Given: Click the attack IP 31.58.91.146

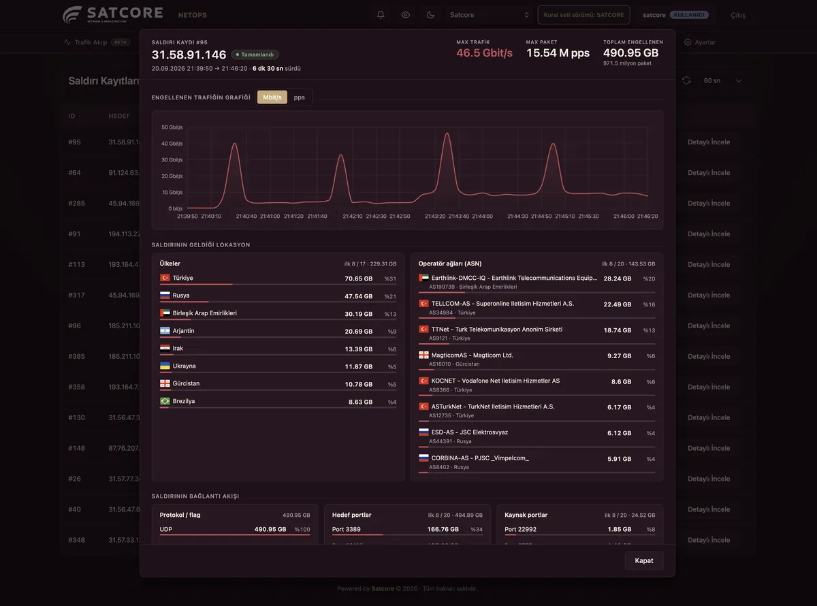Looking at the screenshot, I should click(189, 55).
